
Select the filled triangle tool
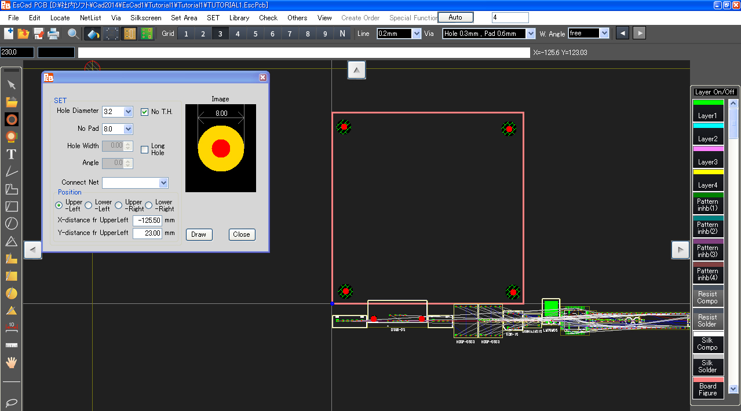(12, 311)
